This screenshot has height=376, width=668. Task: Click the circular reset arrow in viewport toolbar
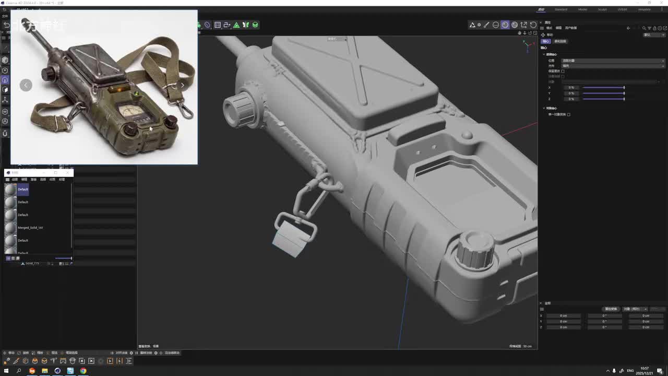coord(533,25)
